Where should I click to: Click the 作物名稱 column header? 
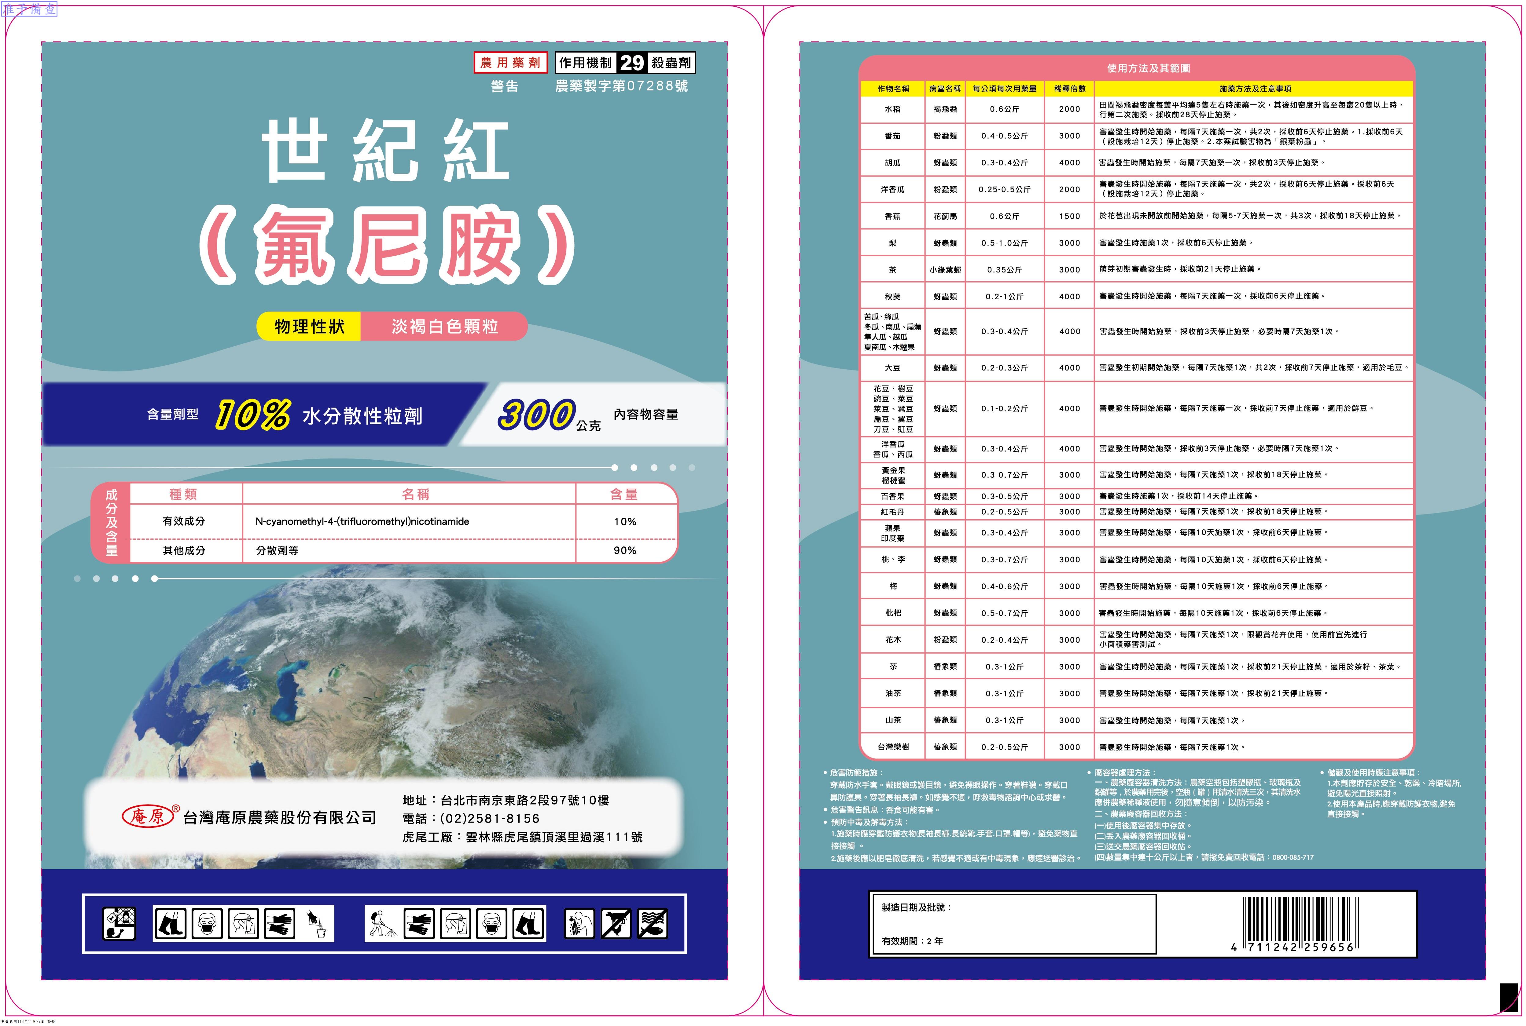tap(893, 88)
